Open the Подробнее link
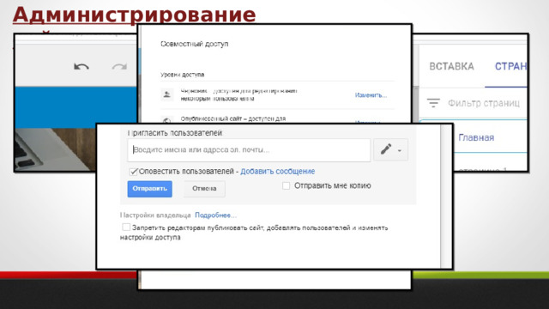 click(215, 215)
